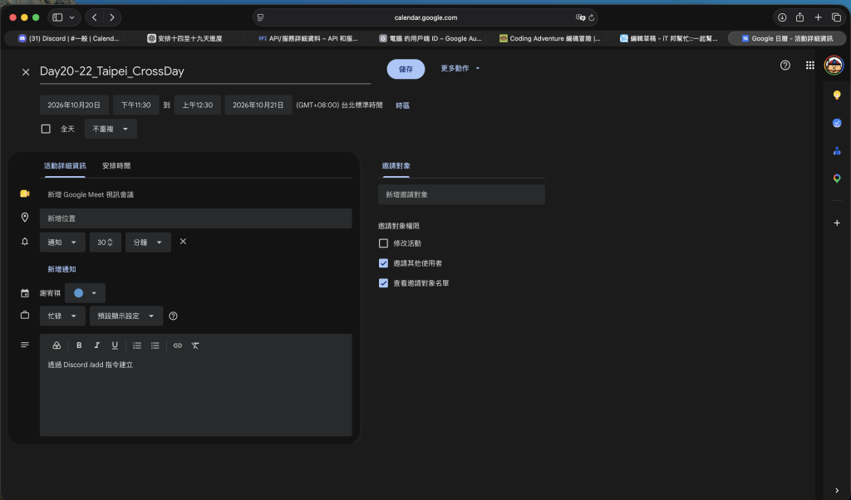Insert a link in description
851x500 pixels.
[x=178, y=346]
